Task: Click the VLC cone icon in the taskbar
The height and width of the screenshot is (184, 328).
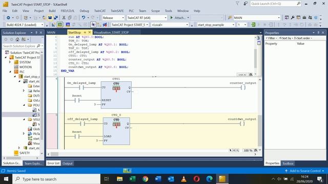Action: (x=183, y=179)
